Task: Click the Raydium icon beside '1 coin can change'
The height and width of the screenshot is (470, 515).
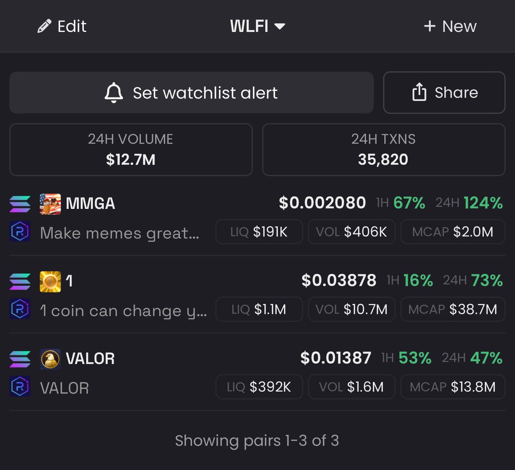Action: tap(20, 309)
